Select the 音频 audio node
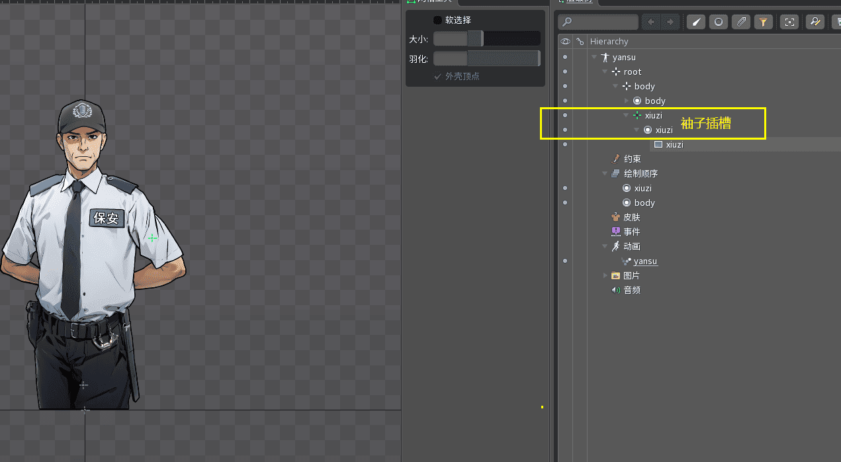Screen dimensions: 841x462 (x=631, y=290)
